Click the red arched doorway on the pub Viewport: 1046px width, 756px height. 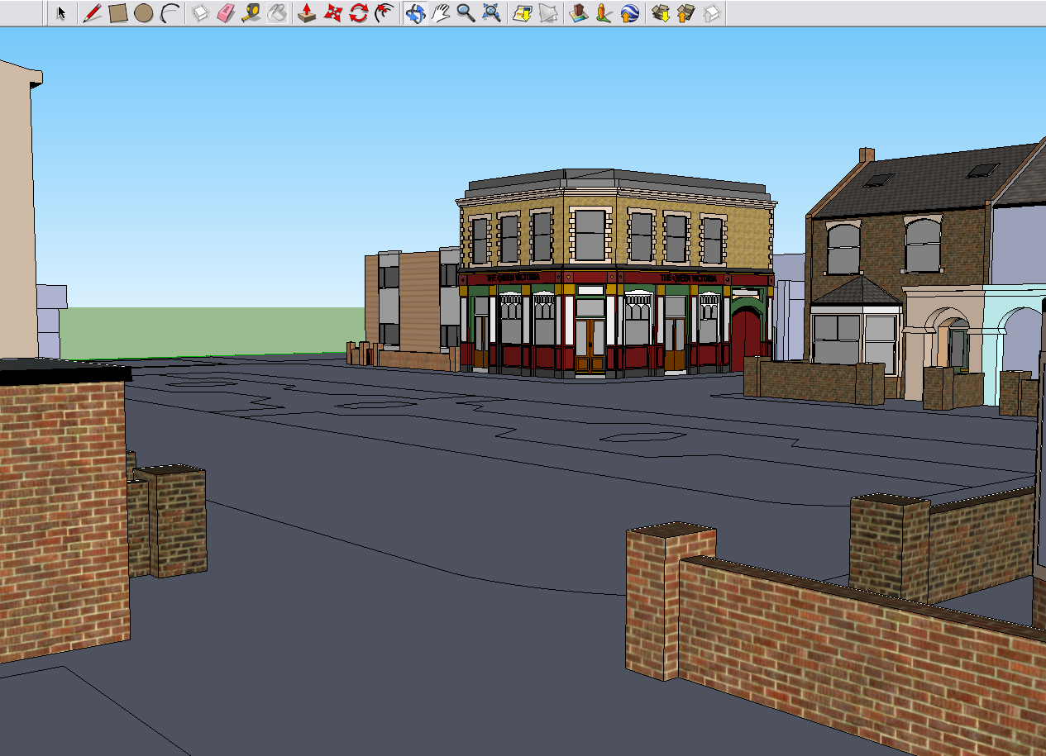[746, 337]
